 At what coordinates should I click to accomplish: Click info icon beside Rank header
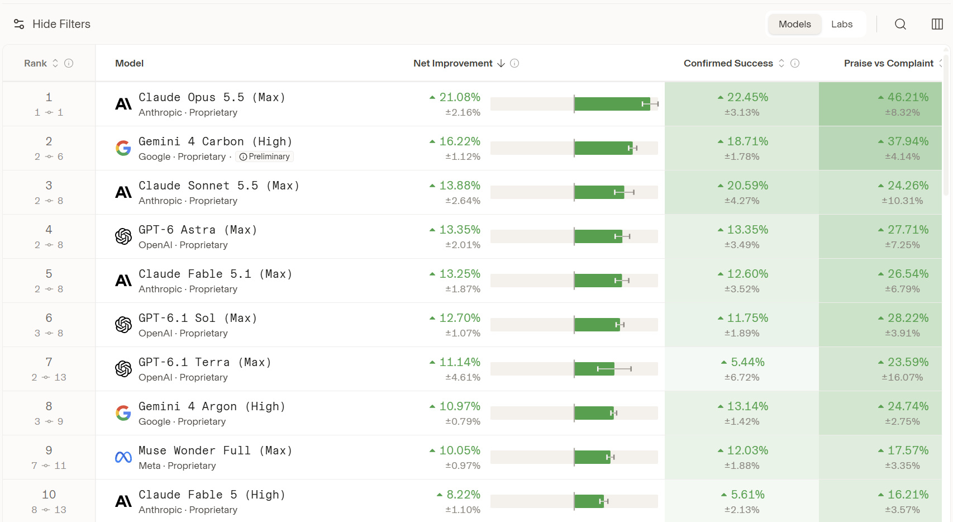pyautogui.click(x=69, y=63)
